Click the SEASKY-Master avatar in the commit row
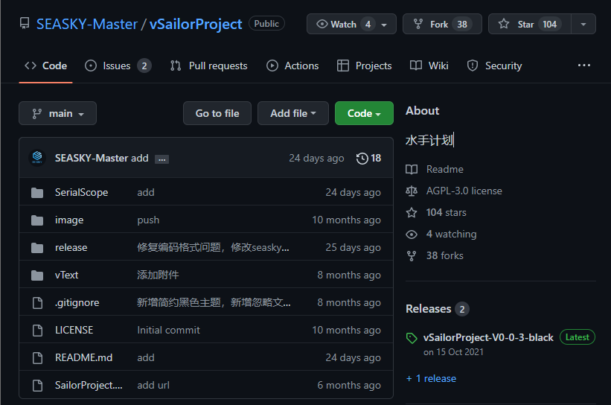This screenshot has width=611, height=405. pyautogui.click(x=37, y=158)
